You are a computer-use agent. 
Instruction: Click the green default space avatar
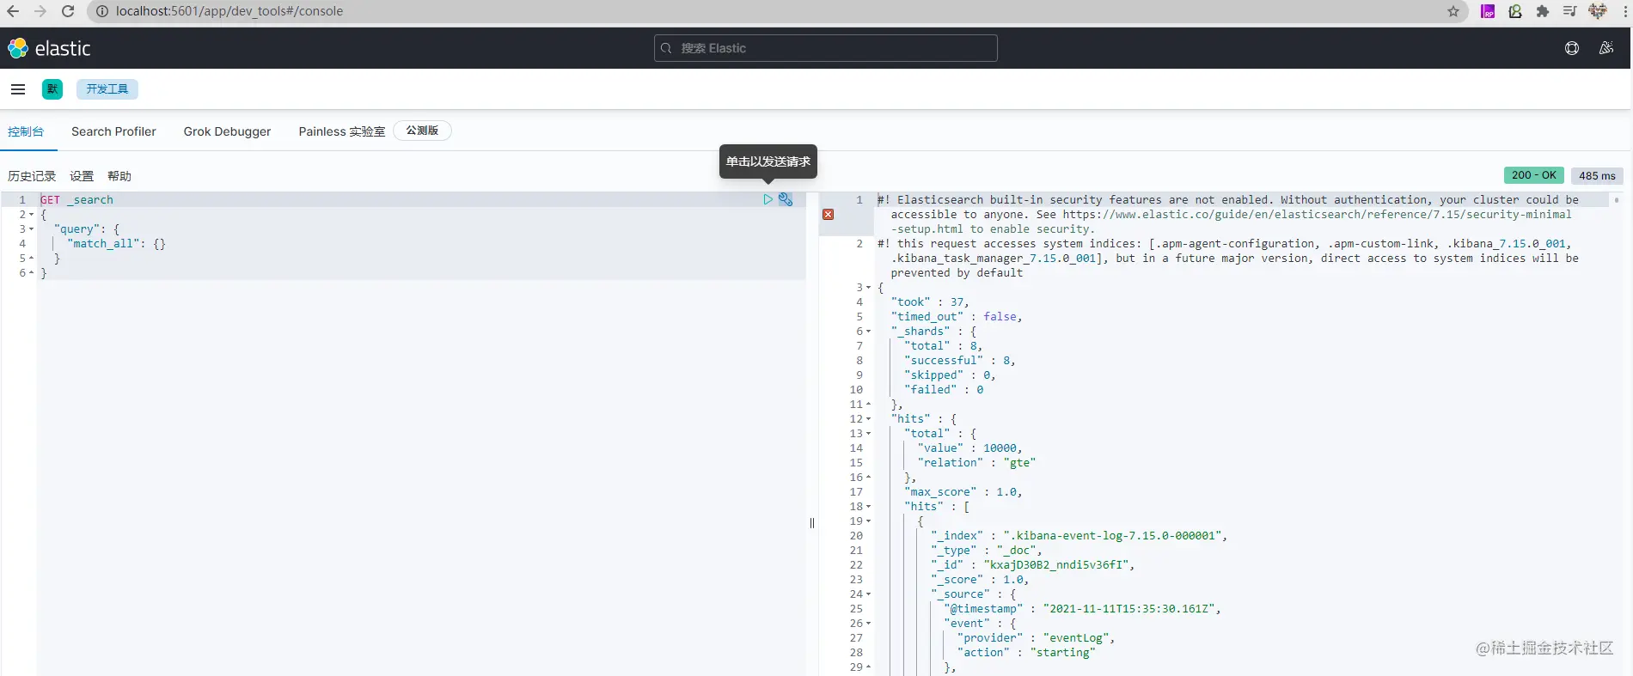click(x=52, y=89)
